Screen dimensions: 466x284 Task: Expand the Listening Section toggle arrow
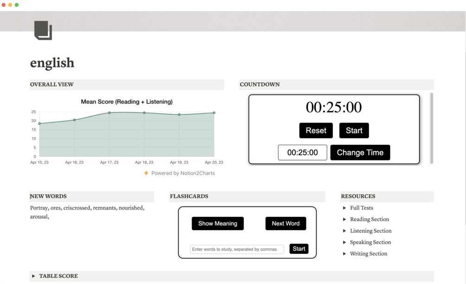coord(345,231)
